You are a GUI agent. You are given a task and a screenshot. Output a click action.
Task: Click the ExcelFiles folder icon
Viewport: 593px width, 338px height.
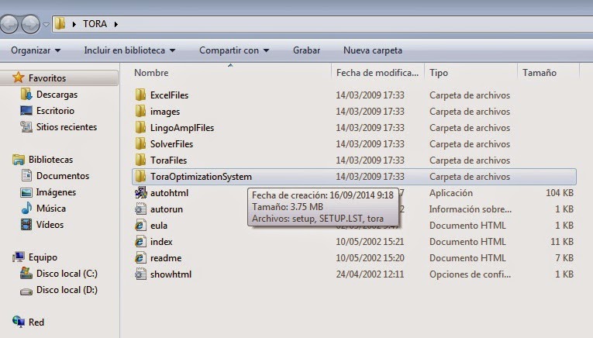coord(140,95)
